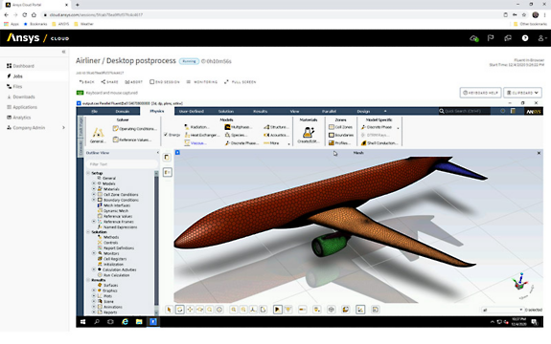551x344 pixels.
Task: Open the Viscous model
Action: (195, 143)
